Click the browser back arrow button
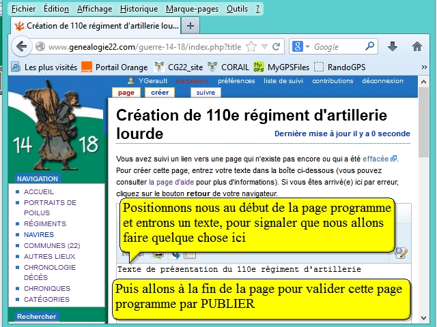437x327 pixels. tap(21, 46)
